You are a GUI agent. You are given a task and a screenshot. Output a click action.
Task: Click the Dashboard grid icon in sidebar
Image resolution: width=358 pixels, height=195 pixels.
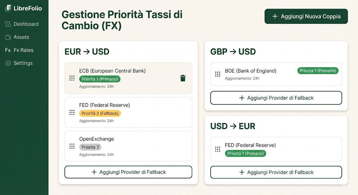tap(8, 24)
